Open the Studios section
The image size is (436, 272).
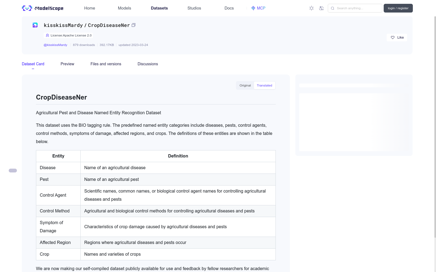coord(194,8)
